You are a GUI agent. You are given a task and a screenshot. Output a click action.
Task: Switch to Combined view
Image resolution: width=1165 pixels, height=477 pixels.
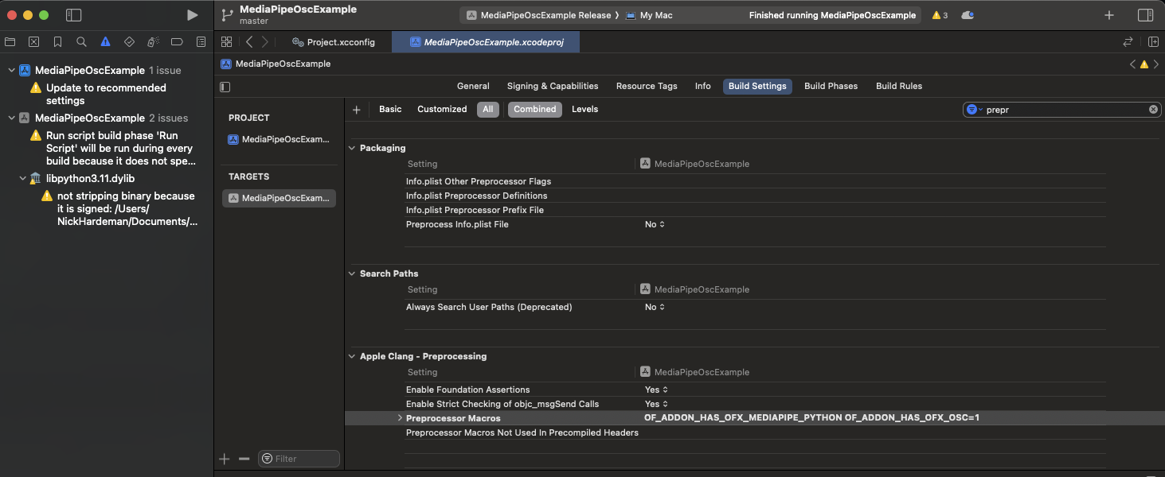(x=535, y=110)
